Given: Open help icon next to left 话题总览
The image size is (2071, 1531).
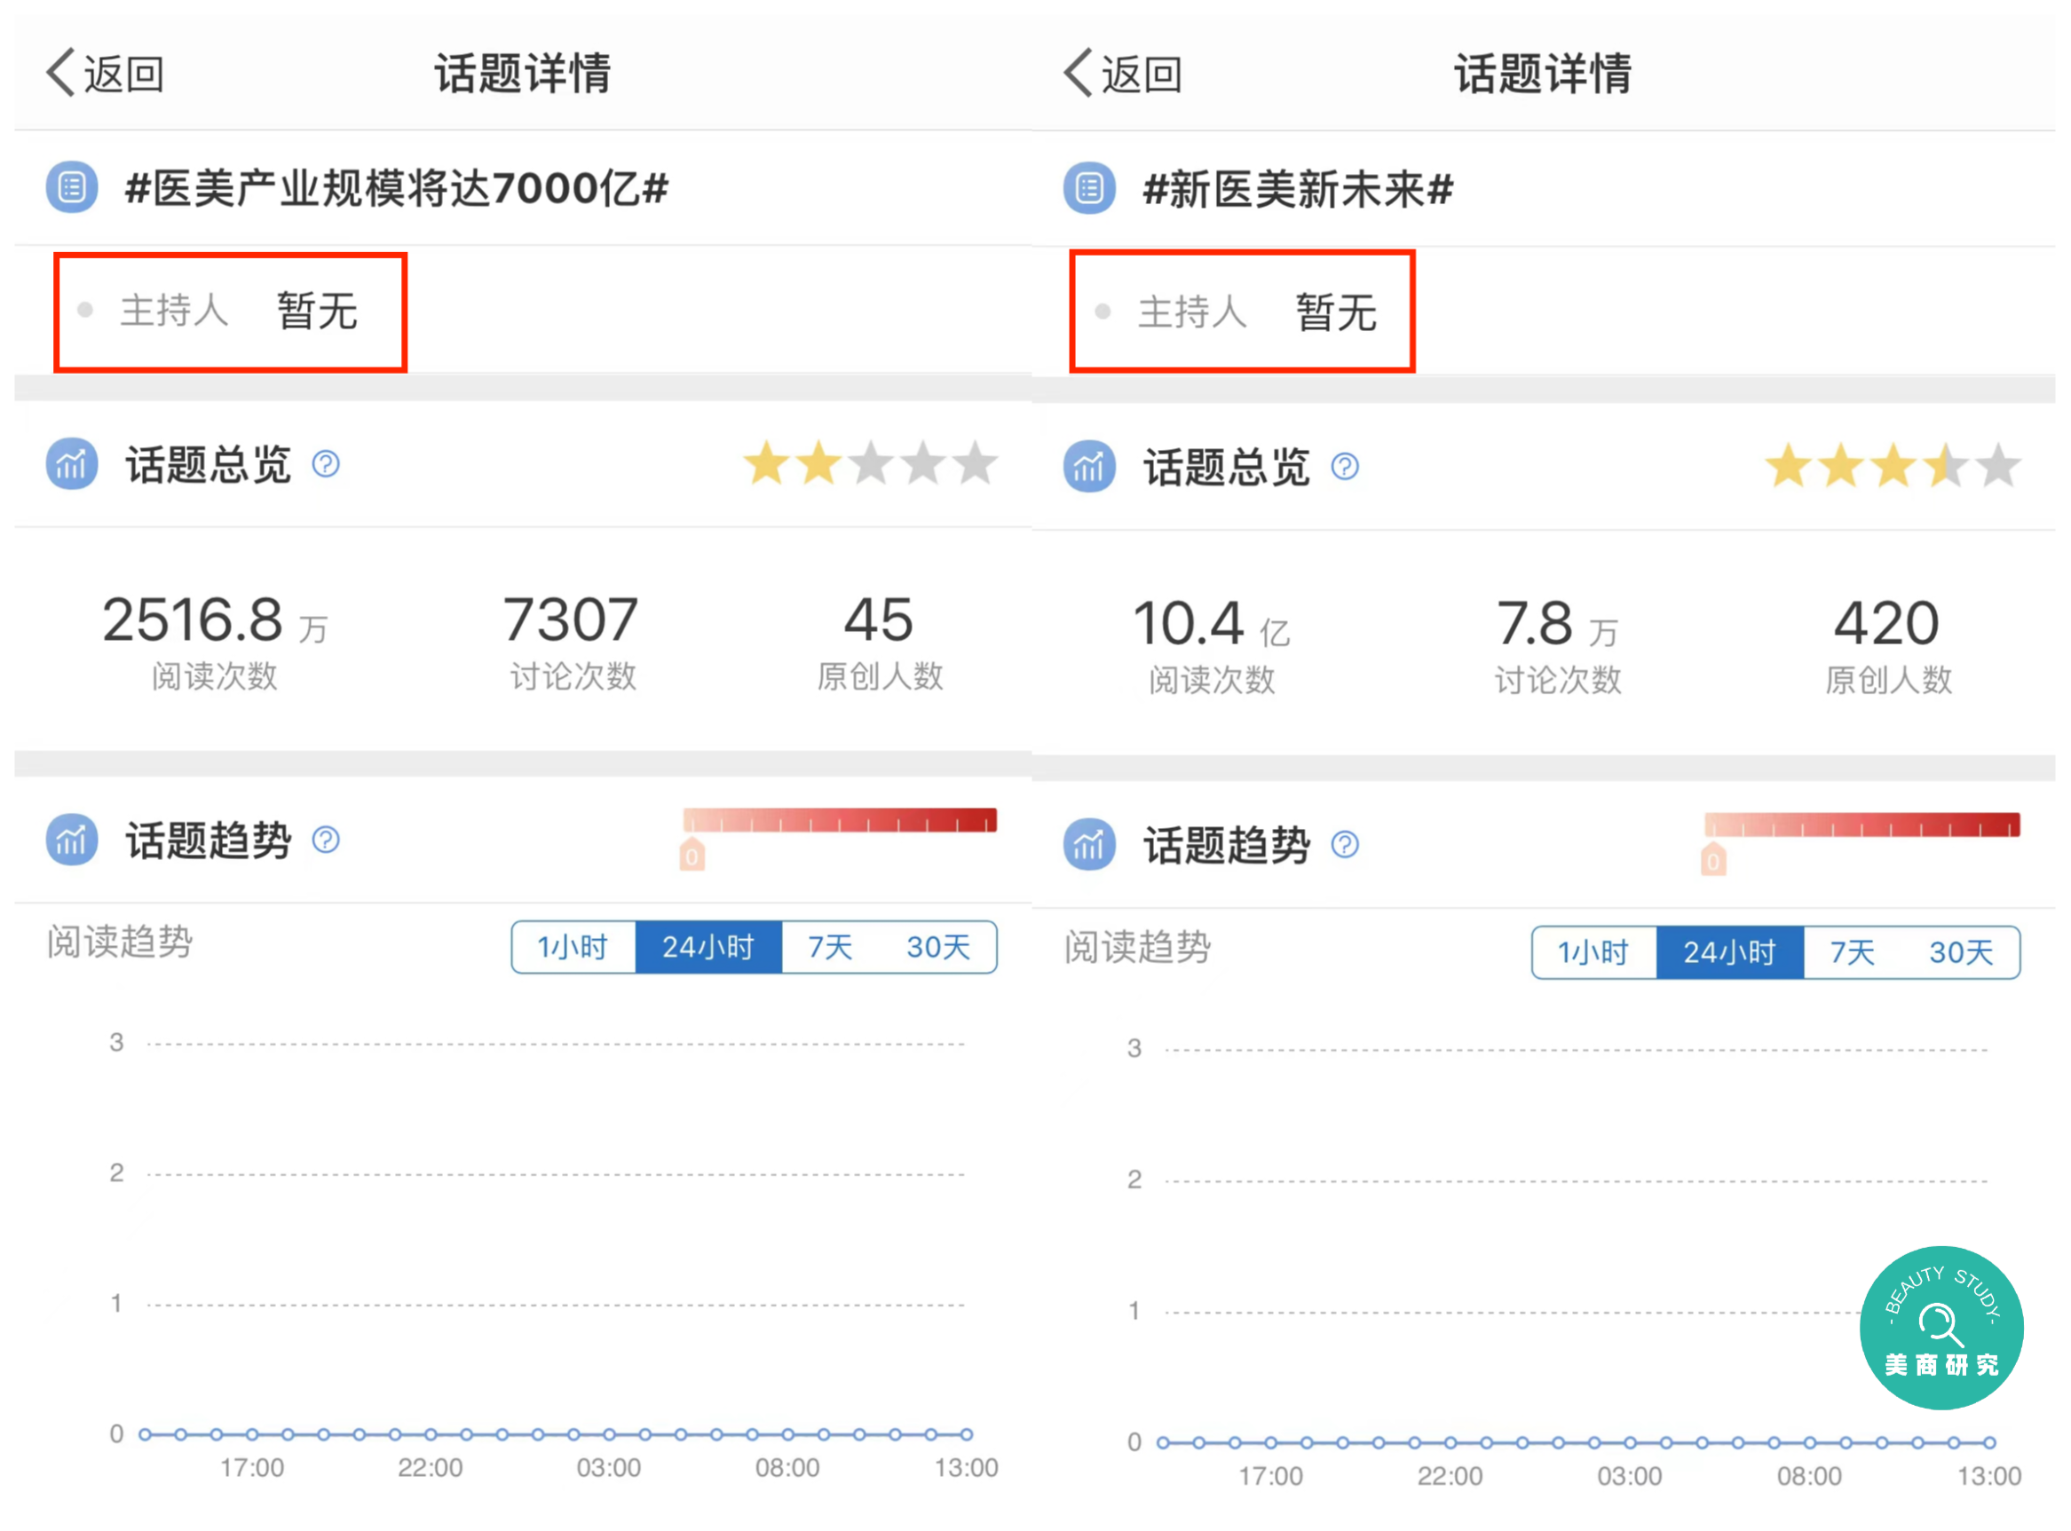Looking at the screenshot, I should click(326, 463).
